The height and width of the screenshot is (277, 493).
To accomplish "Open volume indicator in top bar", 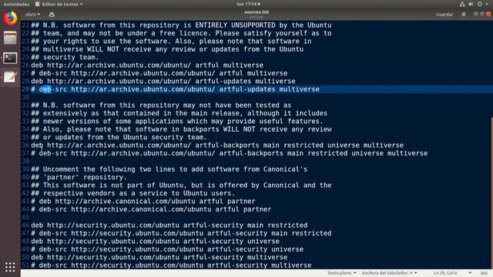I will [471, 4].
